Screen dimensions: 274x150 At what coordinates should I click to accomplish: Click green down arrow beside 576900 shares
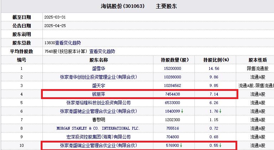[x=181, y=145]
